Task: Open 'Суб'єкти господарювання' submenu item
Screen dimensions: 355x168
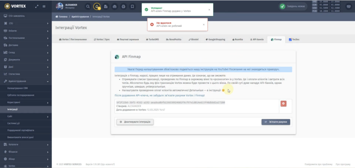Action: point(26,95)
